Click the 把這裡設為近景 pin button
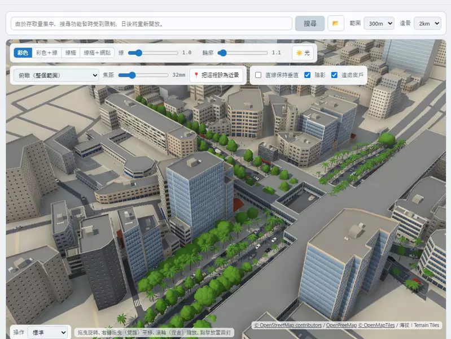451x339 pixels. tap(216, 75)
